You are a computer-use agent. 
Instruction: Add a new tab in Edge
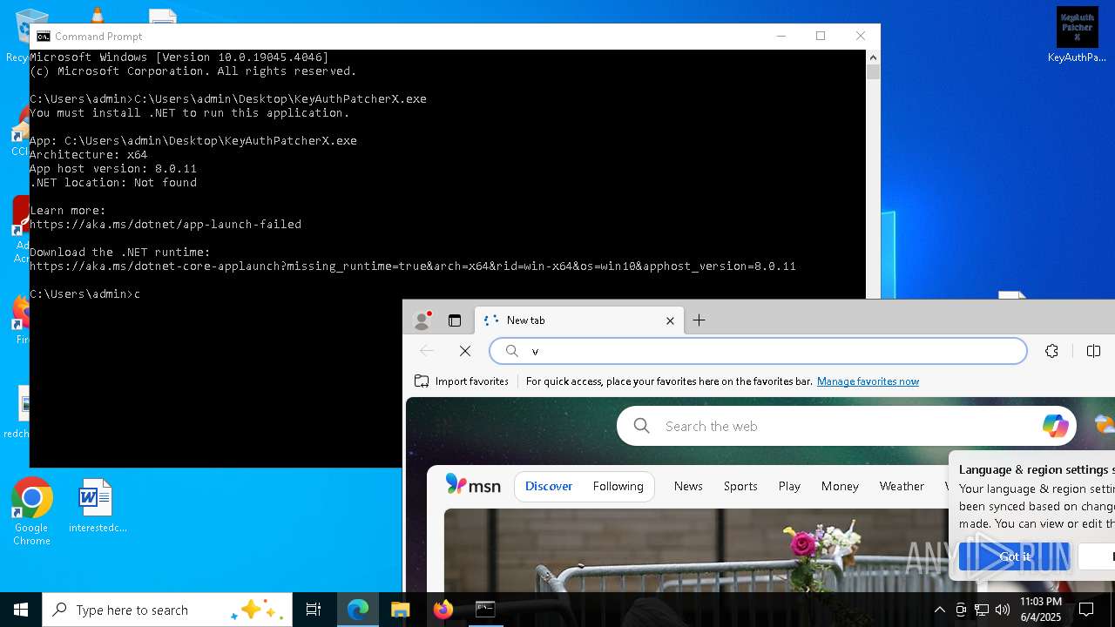point(699,320)
